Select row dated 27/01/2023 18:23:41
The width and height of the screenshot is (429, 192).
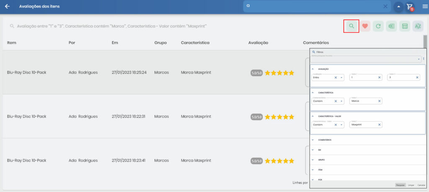click(156, 160)
